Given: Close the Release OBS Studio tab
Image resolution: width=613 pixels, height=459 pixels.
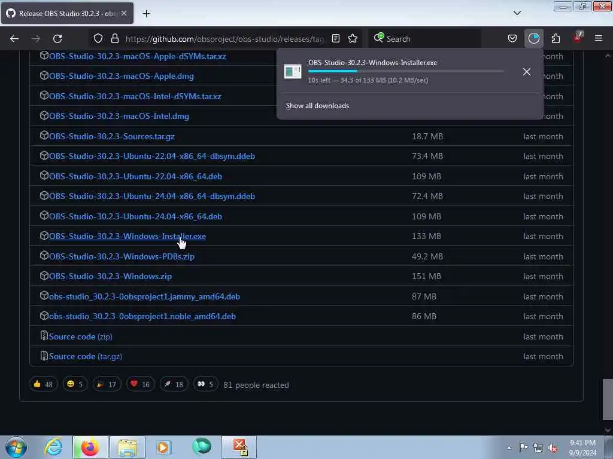Looking at the screenshot, I should coord(124,13).
